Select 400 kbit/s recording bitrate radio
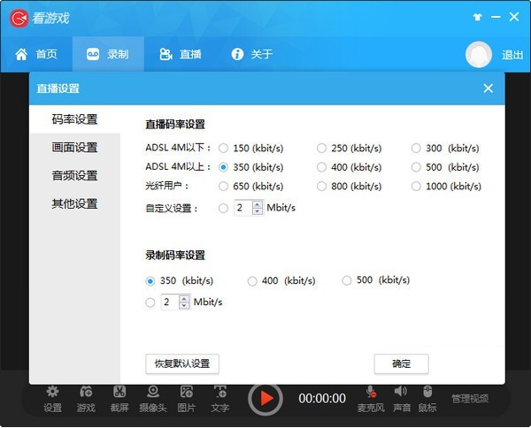The height and width of the screenshot is (428, 531). (252, 281)
